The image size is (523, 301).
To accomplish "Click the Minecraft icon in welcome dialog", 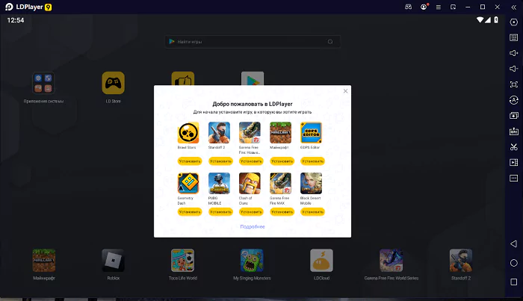I will click(x=280, y=133).
